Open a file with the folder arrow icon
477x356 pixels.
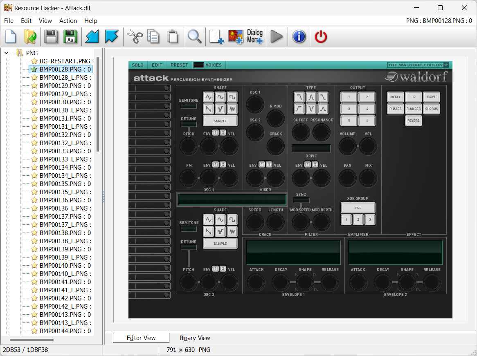[30, 37]
